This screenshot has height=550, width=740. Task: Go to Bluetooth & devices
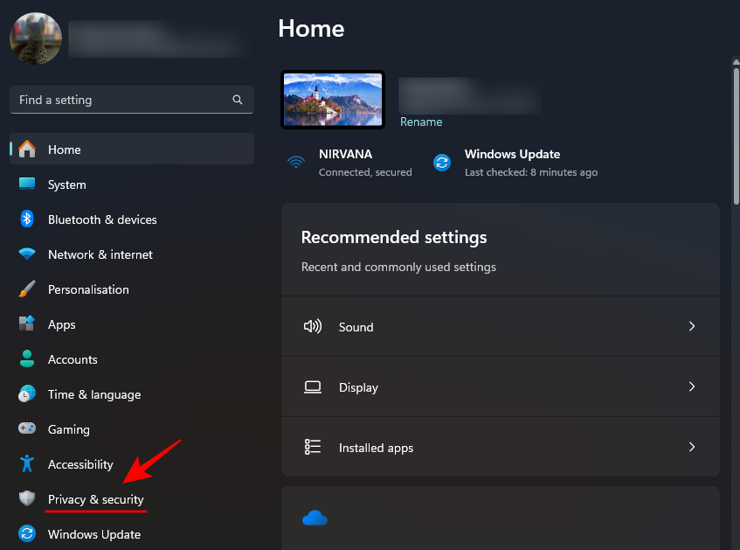tap(132, 219)
